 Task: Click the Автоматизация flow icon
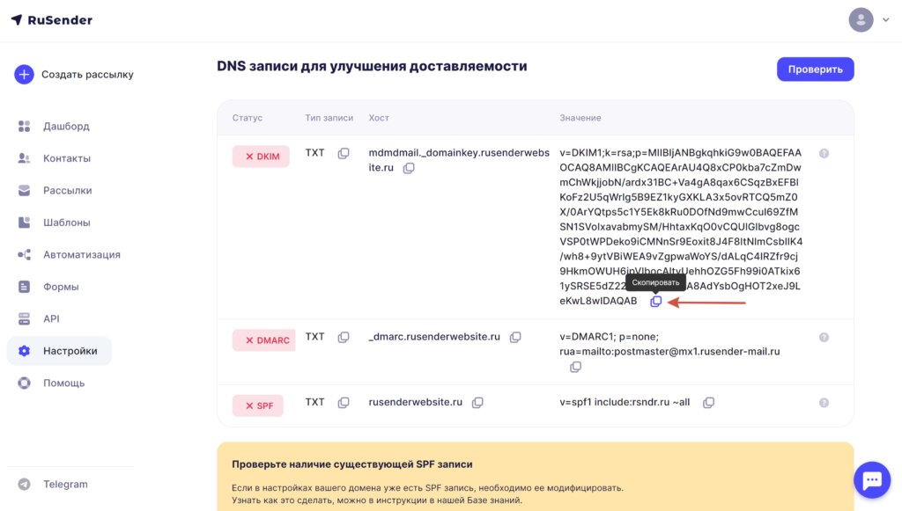click(24, 255)
